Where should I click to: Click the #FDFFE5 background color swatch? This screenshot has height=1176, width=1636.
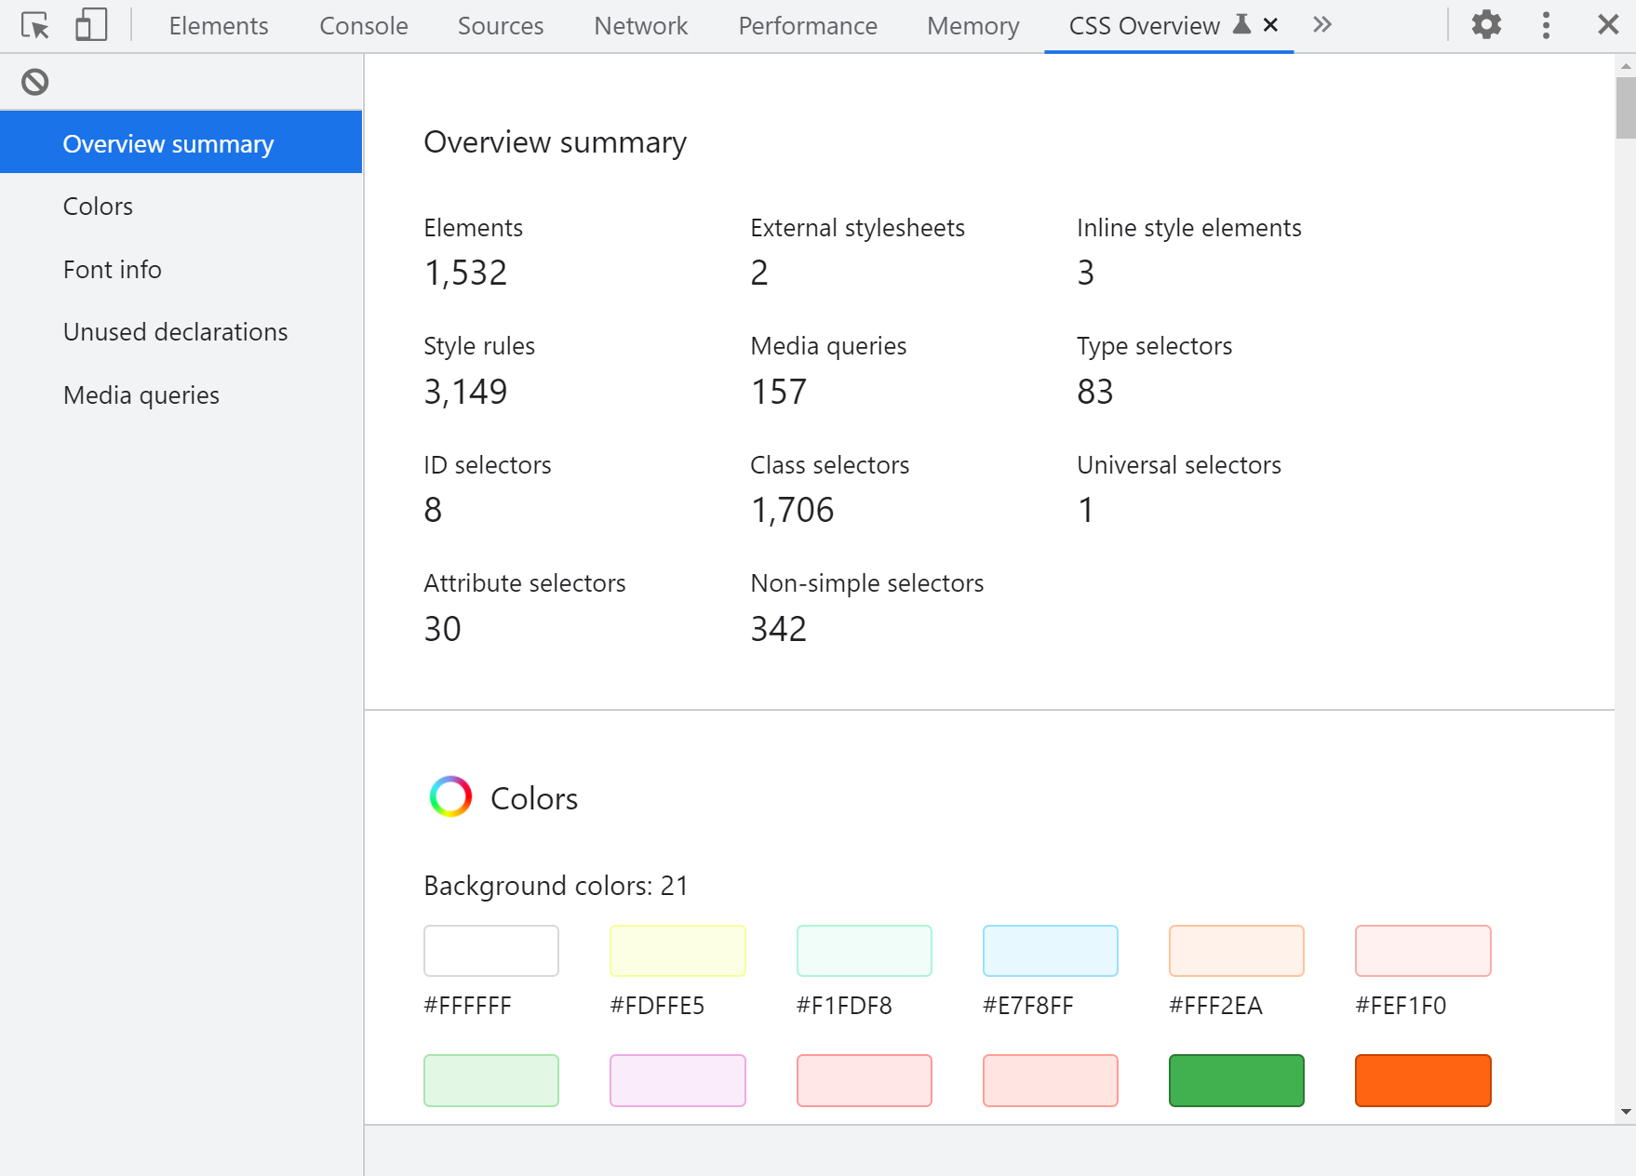pyautogui.click(x=677, y=951)
